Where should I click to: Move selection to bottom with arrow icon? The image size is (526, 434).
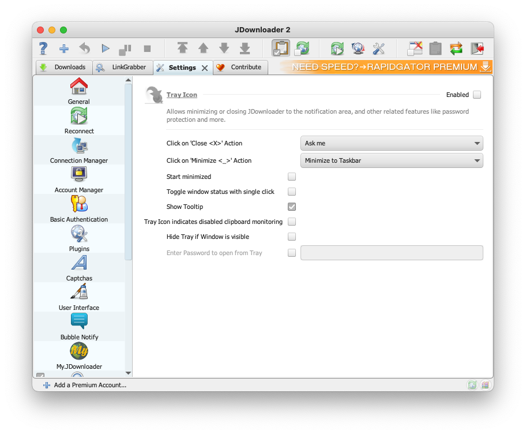[x=245, y=48]
